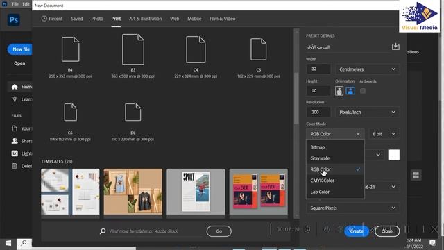Open the Pixels/Inch resolution unit dropdown
The width and height of the screenshot is (444, 250).
pyautogui.click(x=367, y=112)
